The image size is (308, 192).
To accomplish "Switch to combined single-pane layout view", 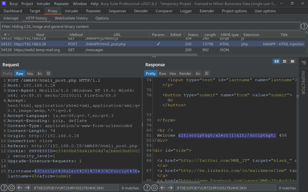I will (x=292, y=61).
